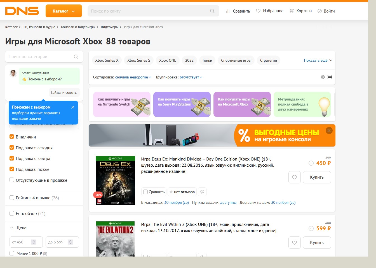Click the Поиск по категории field
The image size is (376, 268).
[x=41, y=57]
